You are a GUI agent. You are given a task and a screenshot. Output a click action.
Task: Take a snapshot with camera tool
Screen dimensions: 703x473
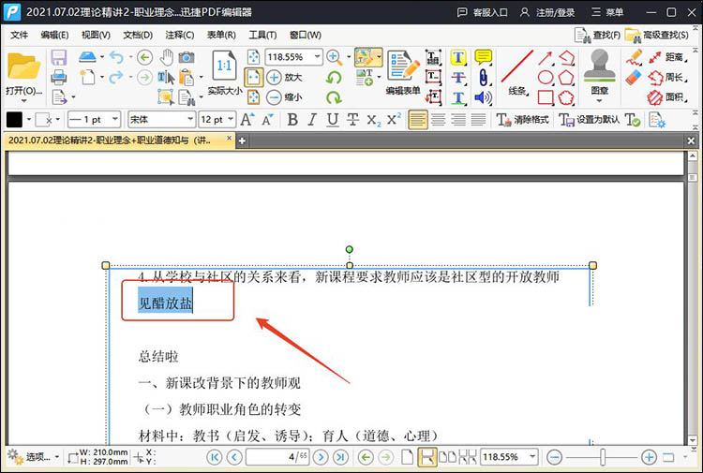pyautogui.click(x=187, y=57)
